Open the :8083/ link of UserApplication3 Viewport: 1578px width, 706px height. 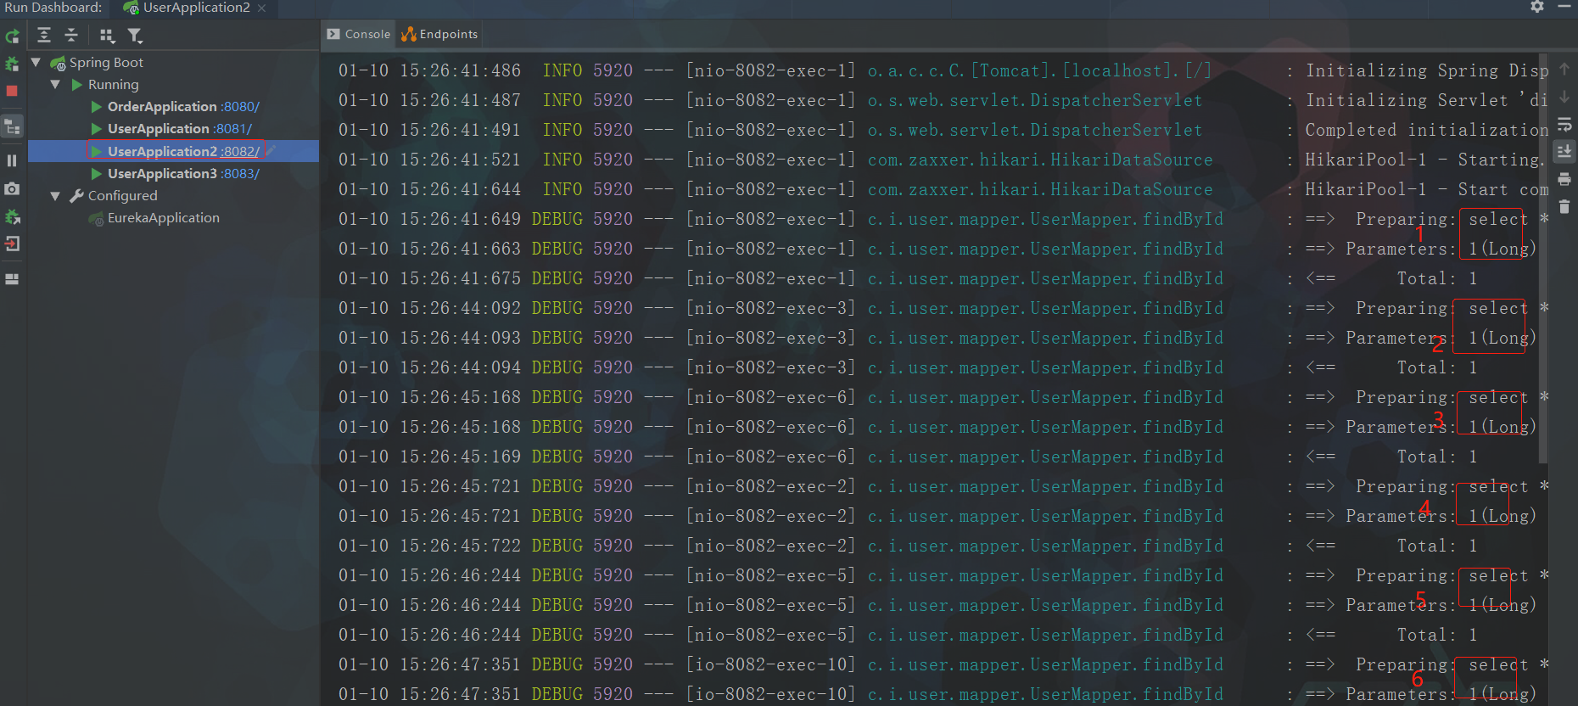(x=240, y=173)
